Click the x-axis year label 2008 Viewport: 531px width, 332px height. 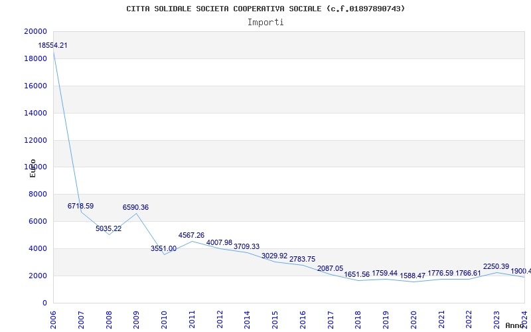(x=109, y=319)
